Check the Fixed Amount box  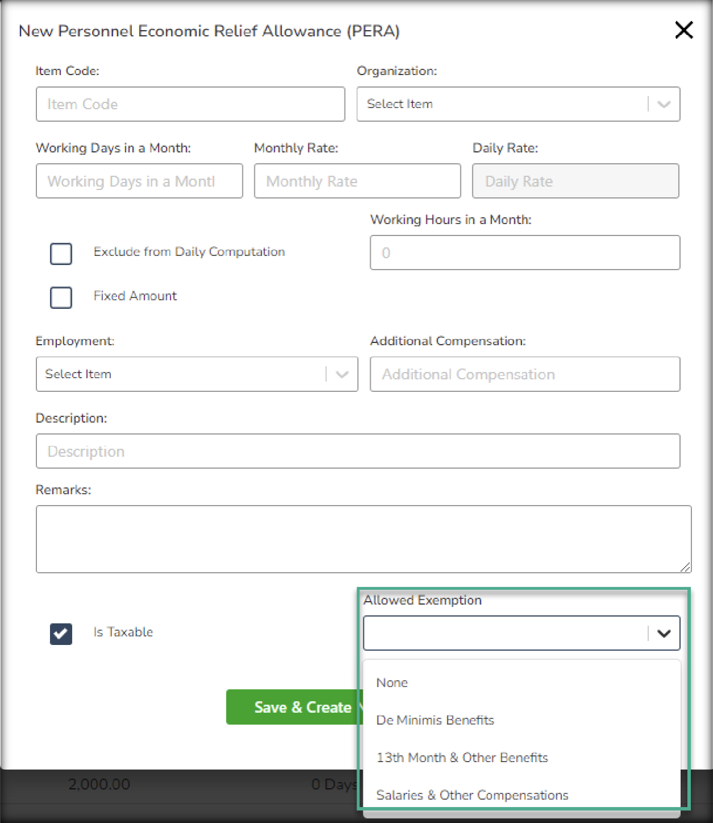(x=61, y=297)
